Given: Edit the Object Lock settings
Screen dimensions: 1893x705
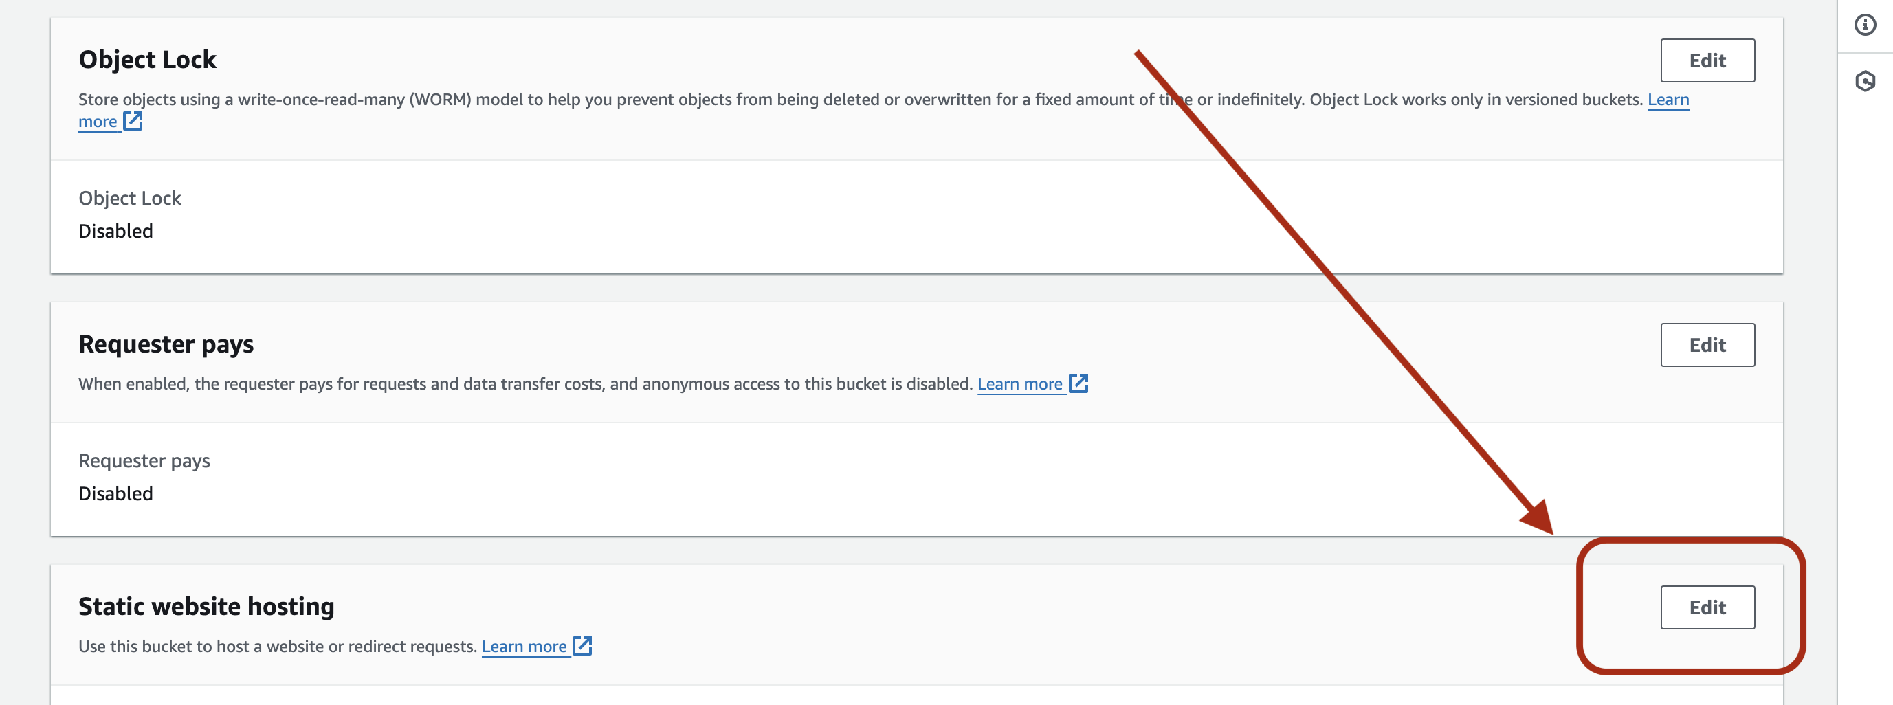Looking at the screenshot, I should coord(1706,60).
